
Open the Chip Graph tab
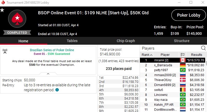tap(126, 41)
